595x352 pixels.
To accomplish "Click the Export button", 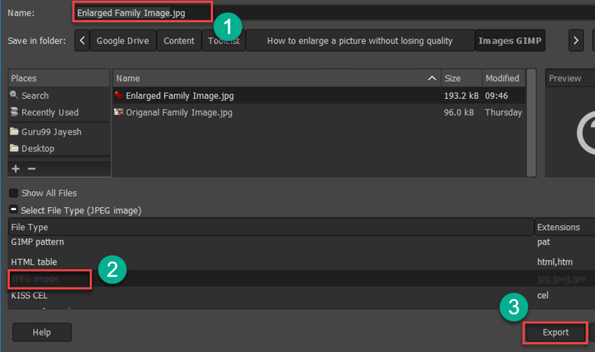I will tap(555, 333).
